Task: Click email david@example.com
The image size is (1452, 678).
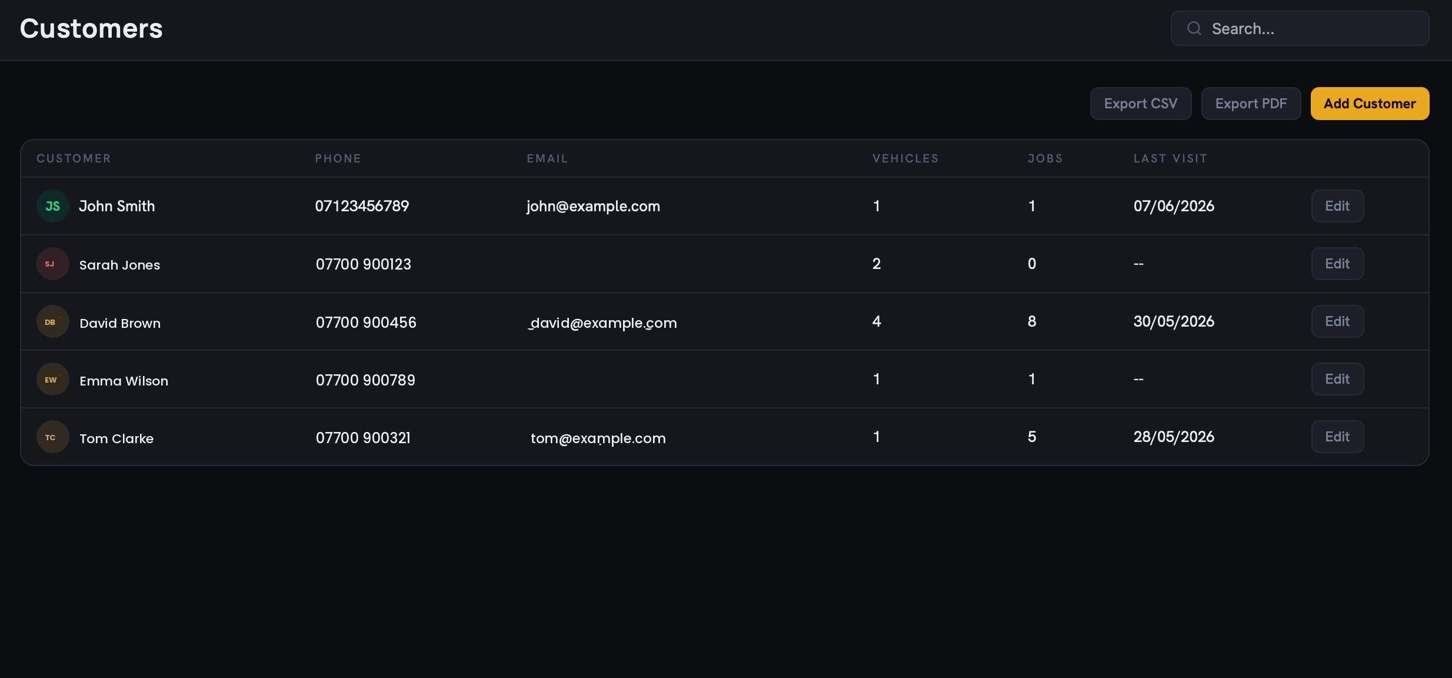Action: click(x=602, y=323)
